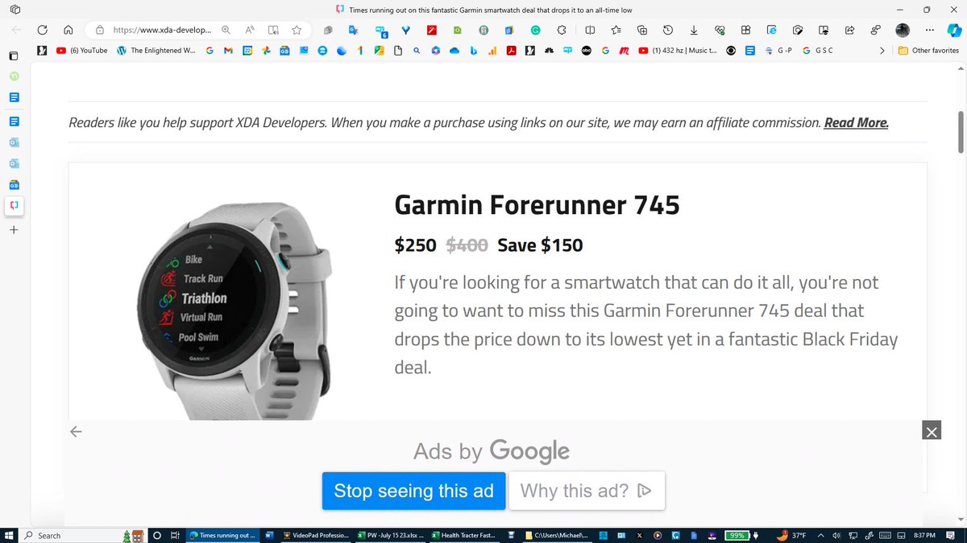View site information lock icon
The width and height of the screenshot is (967, 543).
click(100, 30)
